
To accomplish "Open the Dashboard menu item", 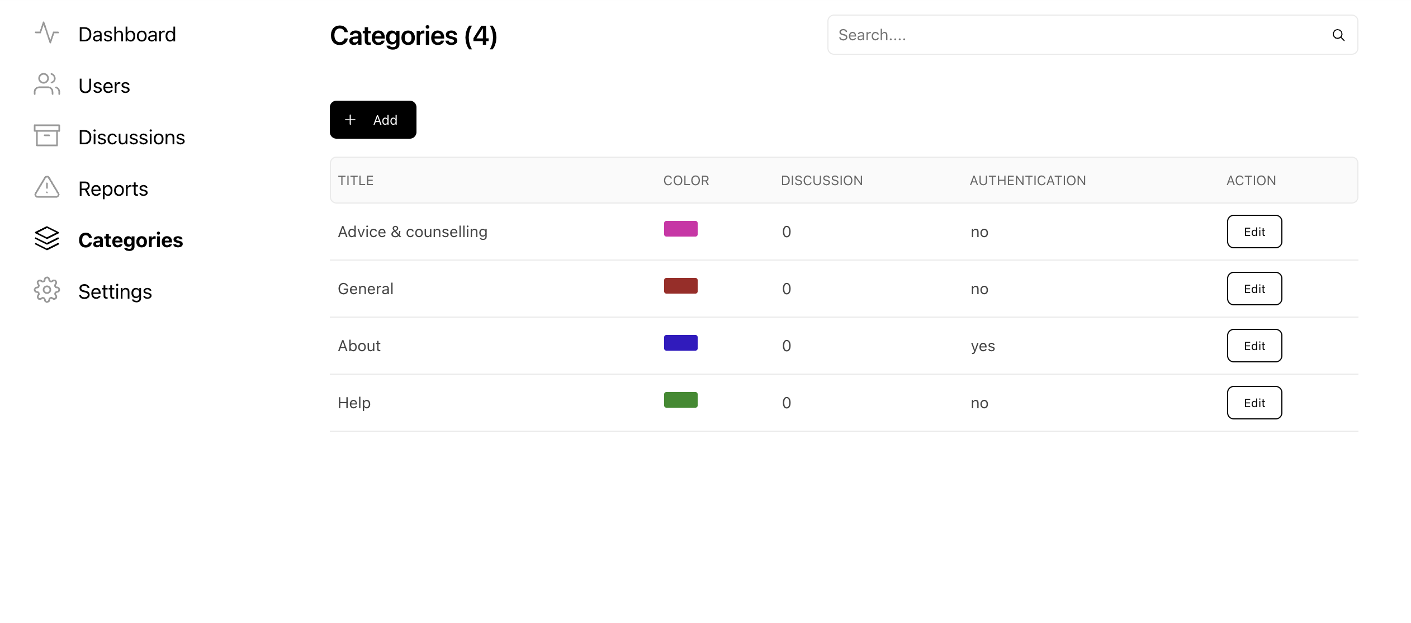I will coord(127,35).
